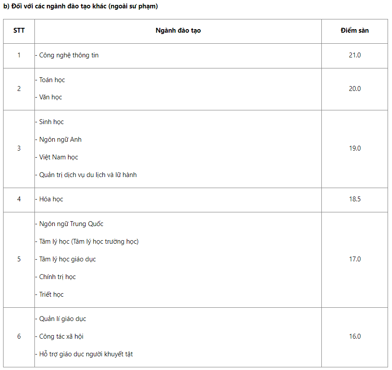Viewport: 392px width, 370px height.
Task: Click the heading about non-pedagogy training majors
Action: click(x=81, y=6)
